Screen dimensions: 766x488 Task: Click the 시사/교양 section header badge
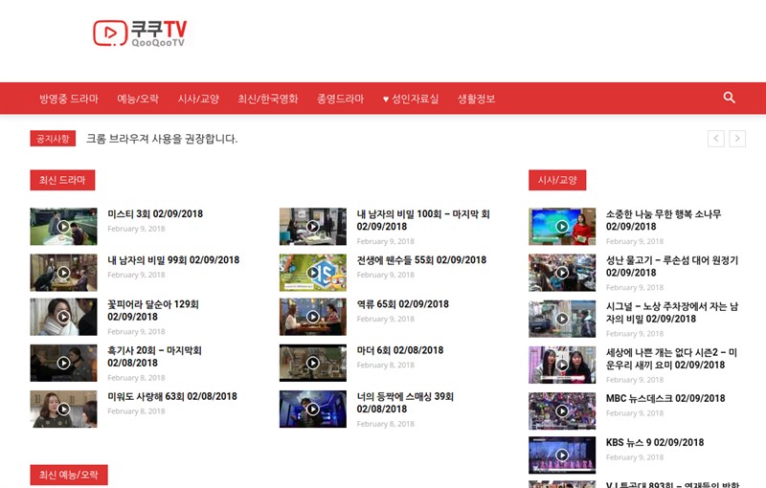(557, 180)
